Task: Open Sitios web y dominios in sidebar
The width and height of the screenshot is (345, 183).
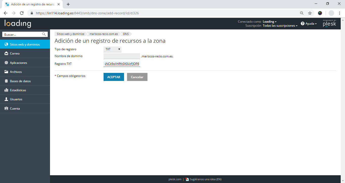Action: click(x=25, y=44)
